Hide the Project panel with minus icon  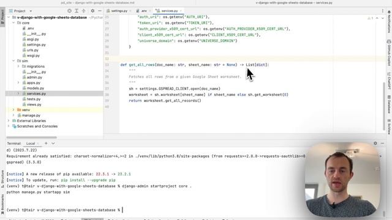tap(99, 11)
